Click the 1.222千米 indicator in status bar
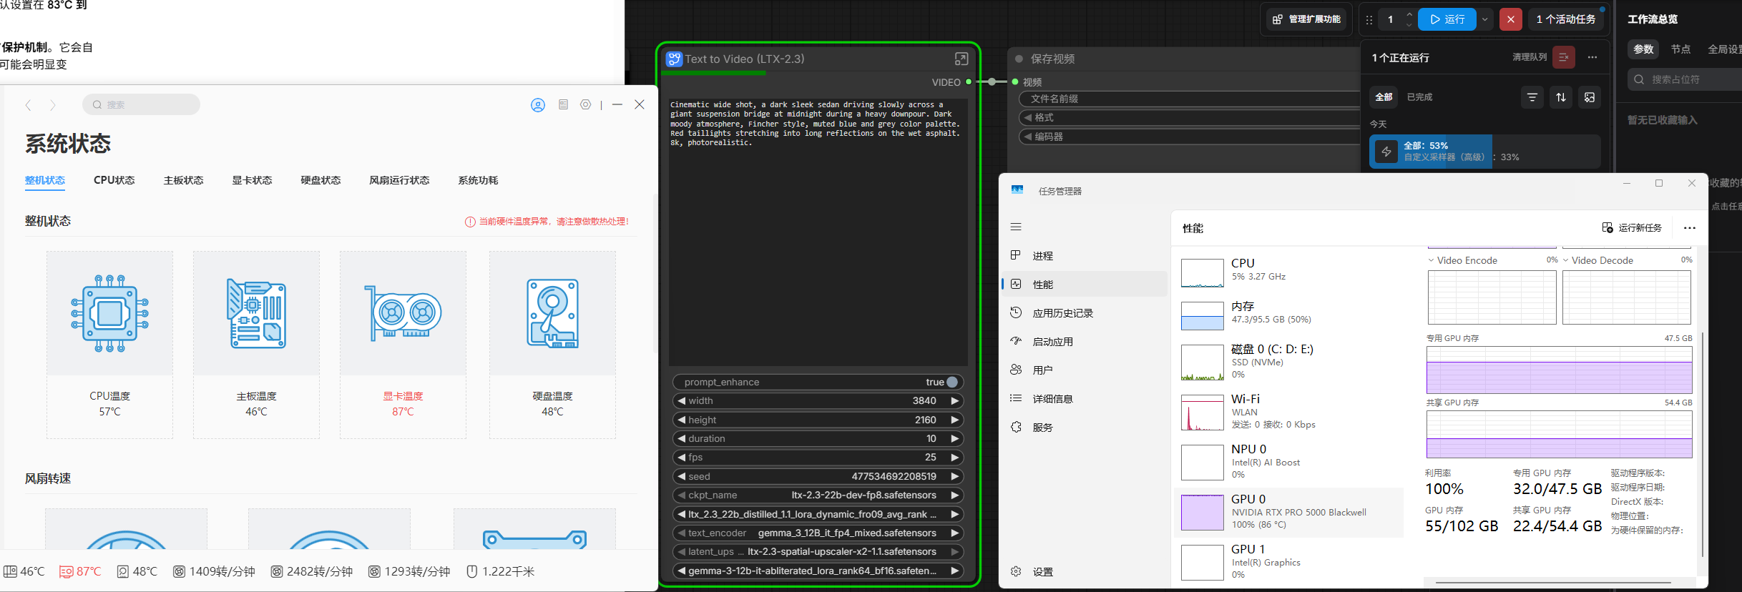This screenshot has width=1742, height=592. 501,571
